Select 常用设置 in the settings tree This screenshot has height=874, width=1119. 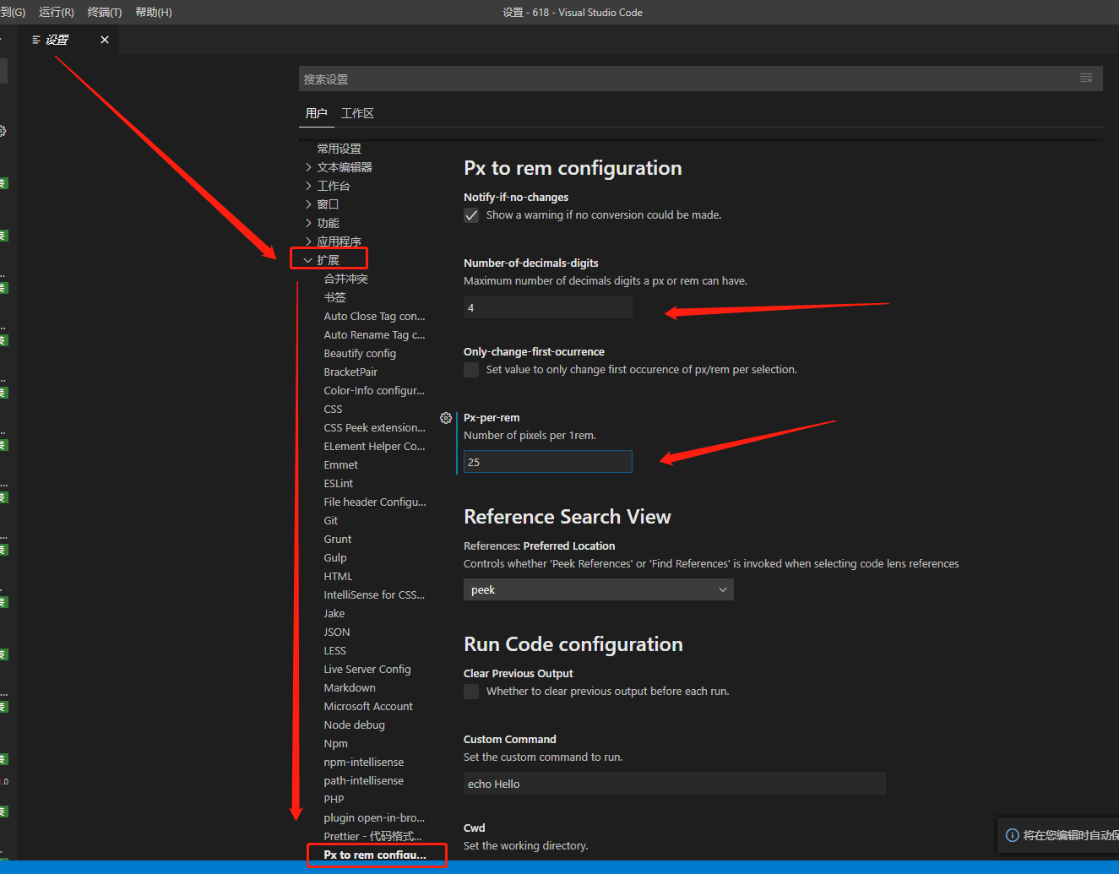[339, 149]
